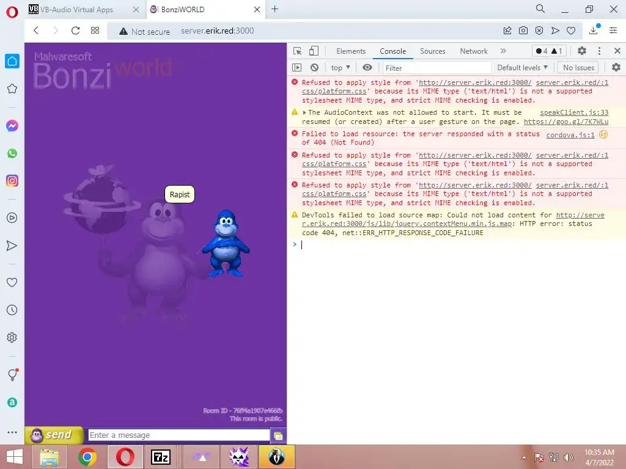Open the green 'a' sidebar extension icon
626x469 pixels.
[x=12, y=402]
